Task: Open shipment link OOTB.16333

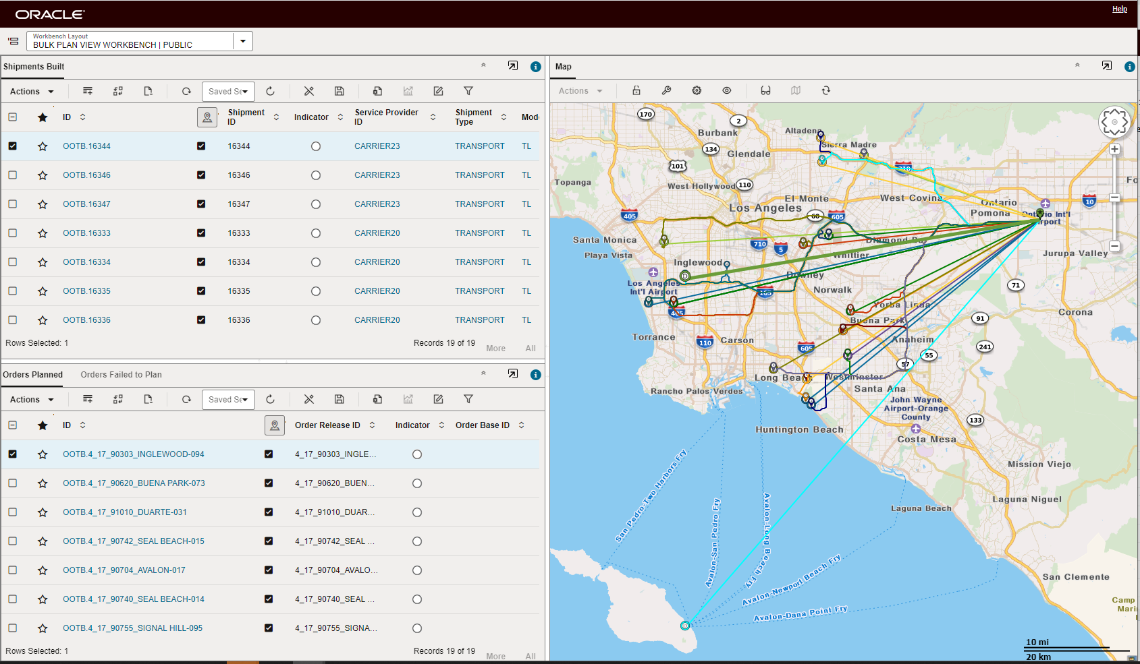Action: pyautogui.click(x=86, y=233)
